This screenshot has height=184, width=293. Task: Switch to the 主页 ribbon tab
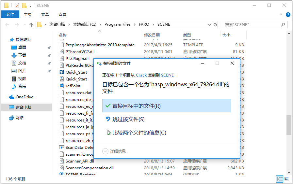28,14
